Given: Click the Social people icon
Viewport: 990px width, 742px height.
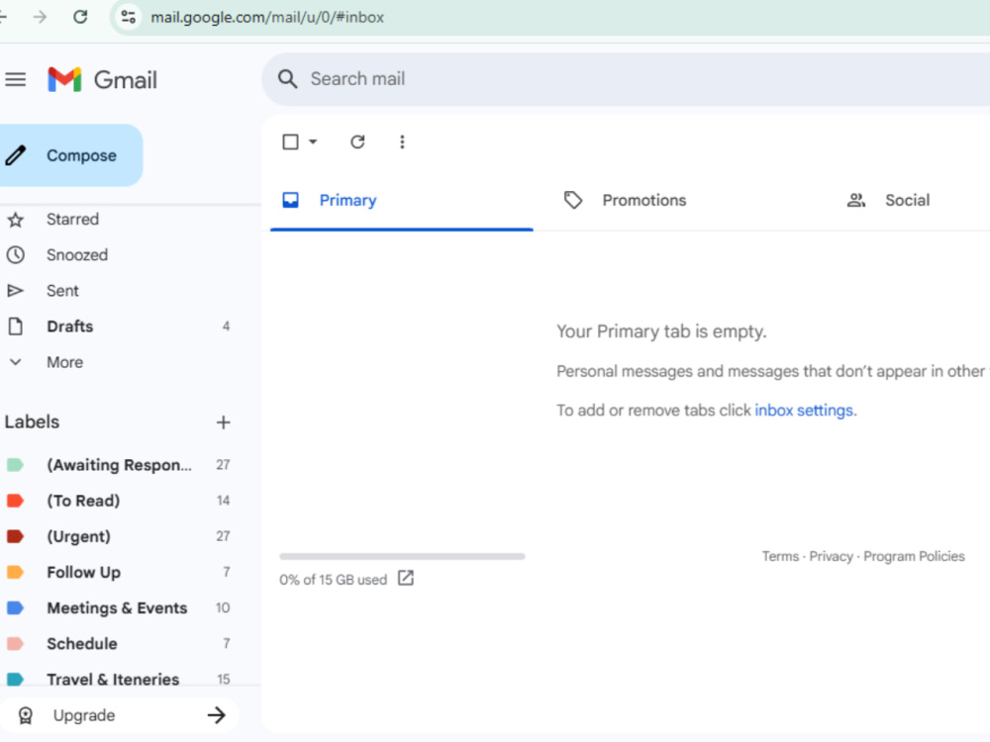Looking at the screenshot, I should click(855, 201).
